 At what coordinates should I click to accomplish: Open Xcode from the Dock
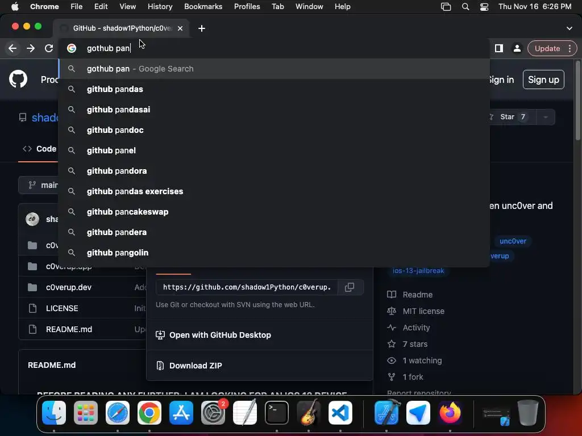click(386, 413)
